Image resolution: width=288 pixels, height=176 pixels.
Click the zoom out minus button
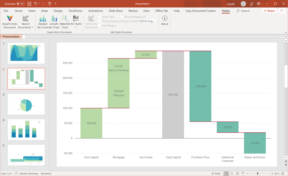pyautogui.click(x=248, y=173)
